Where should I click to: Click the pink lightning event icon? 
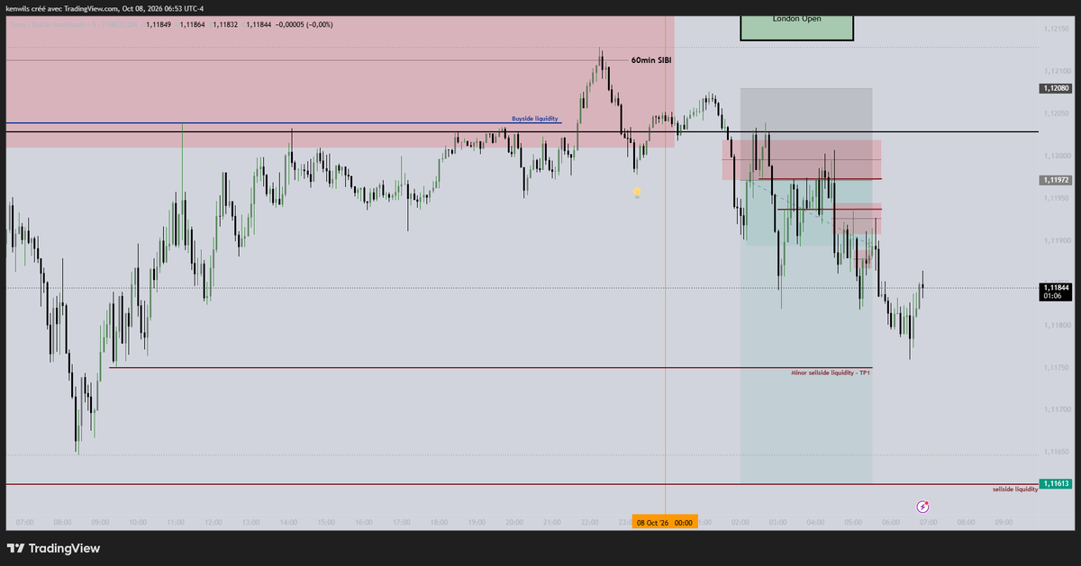[922, 508]
